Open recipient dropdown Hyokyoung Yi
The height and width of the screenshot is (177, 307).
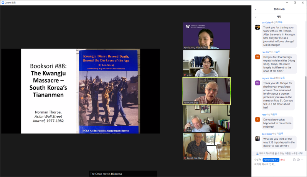271,160
